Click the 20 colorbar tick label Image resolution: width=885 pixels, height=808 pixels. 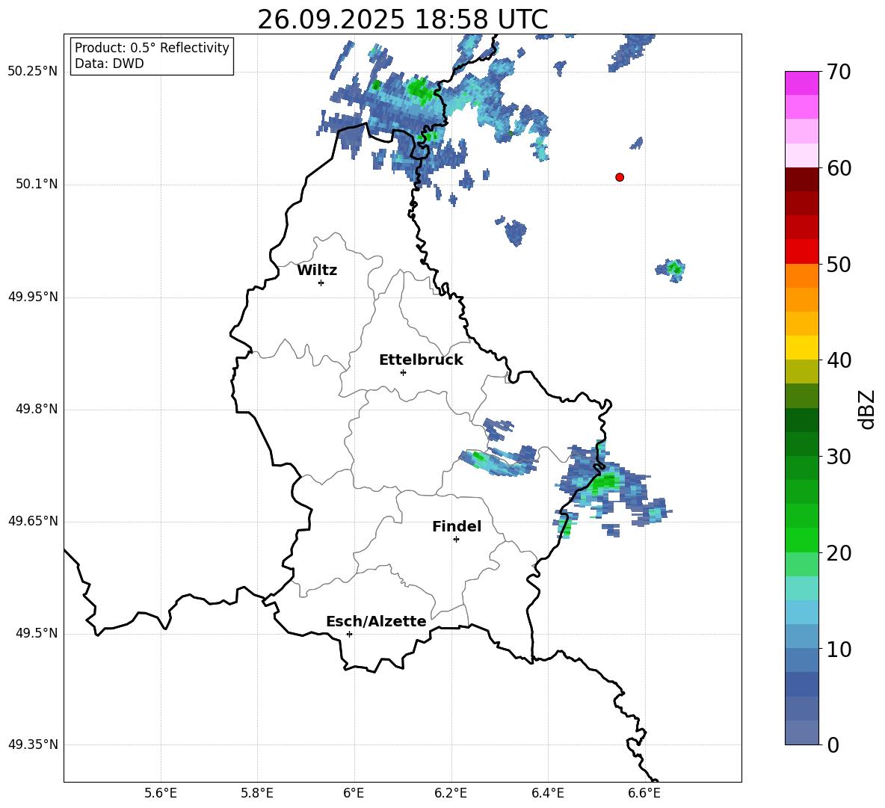[839, 553]
